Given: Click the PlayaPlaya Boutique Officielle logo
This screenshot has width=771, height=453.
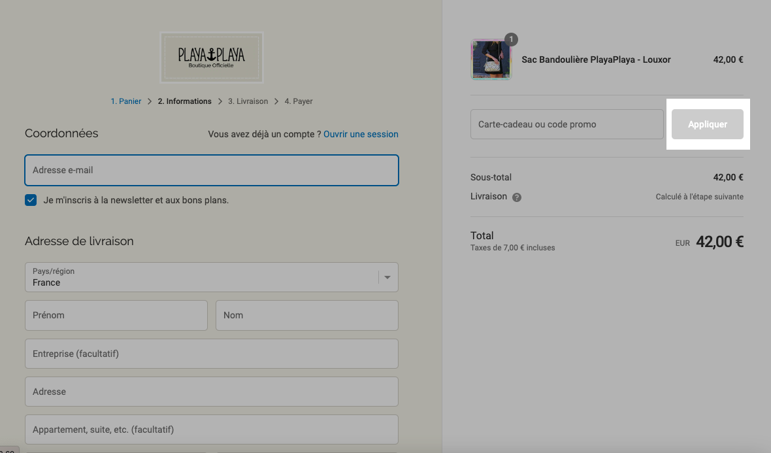Looking at the screenshot, I should point(212,58).
